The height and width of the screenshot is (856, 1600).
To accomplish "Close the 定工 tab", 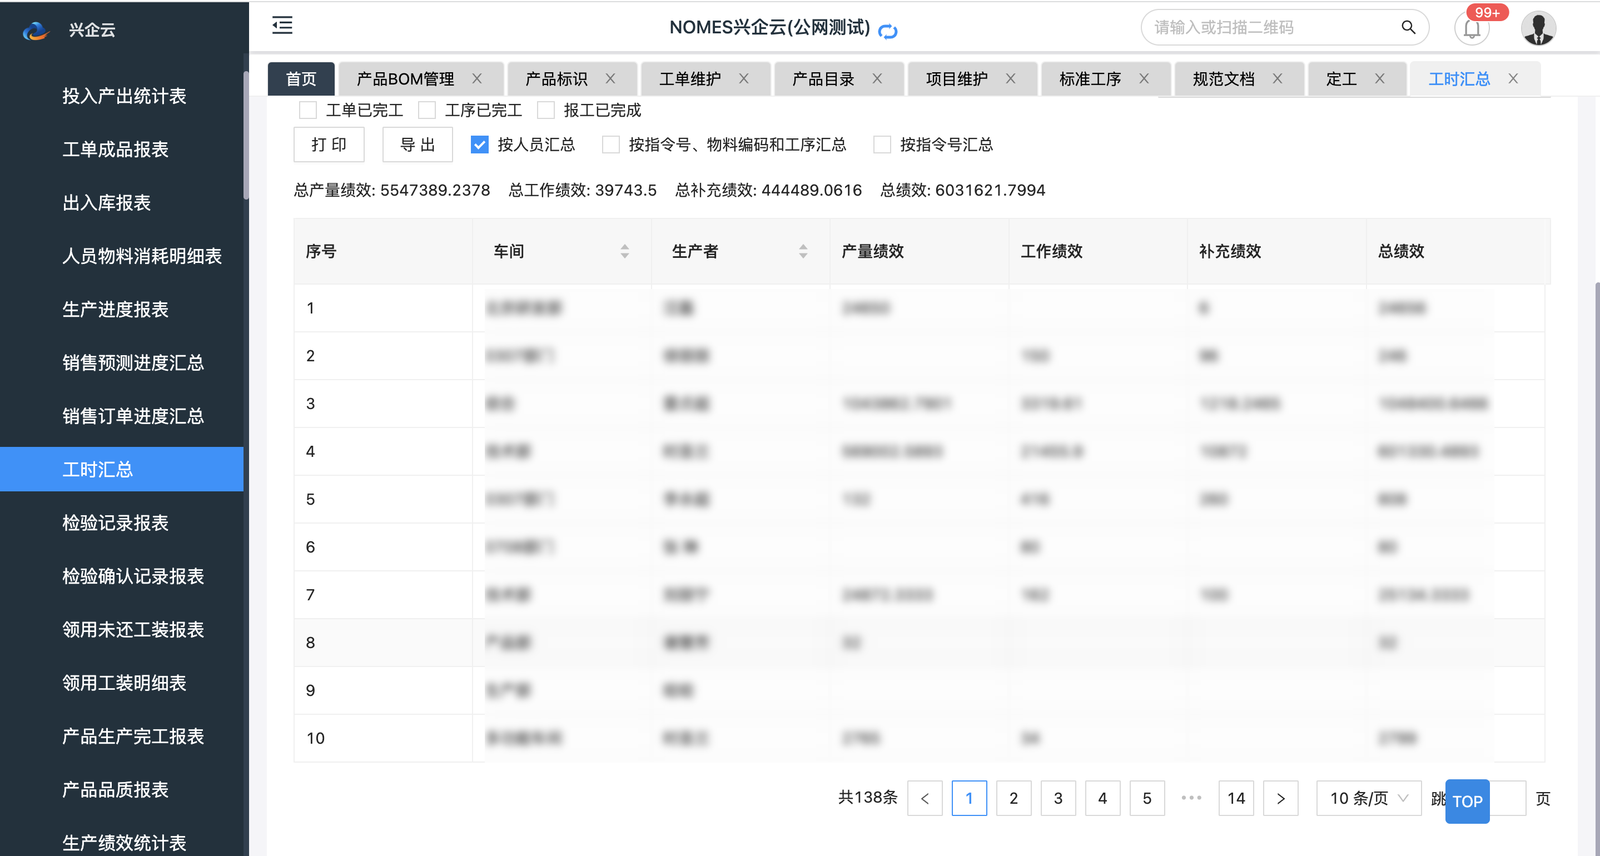I will tap(1379, 78).
